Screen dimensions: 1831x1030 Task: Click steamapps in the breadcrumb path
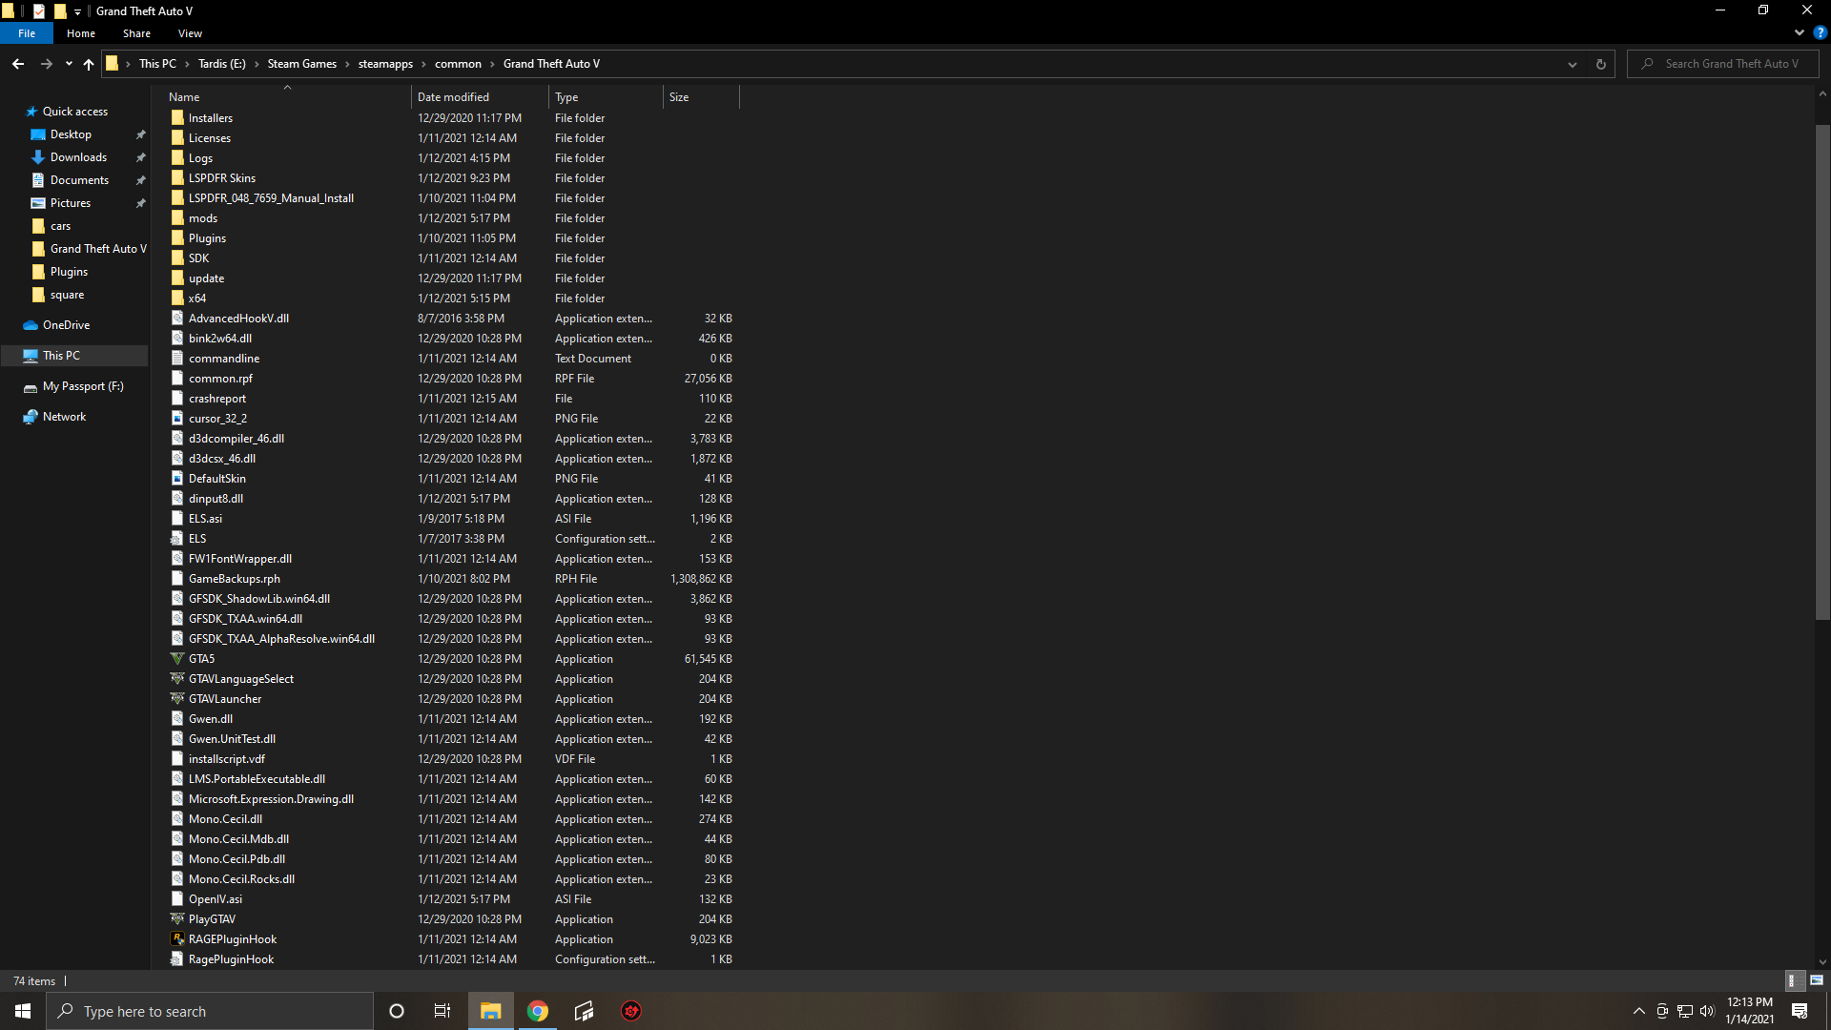[x=385, y=64]
